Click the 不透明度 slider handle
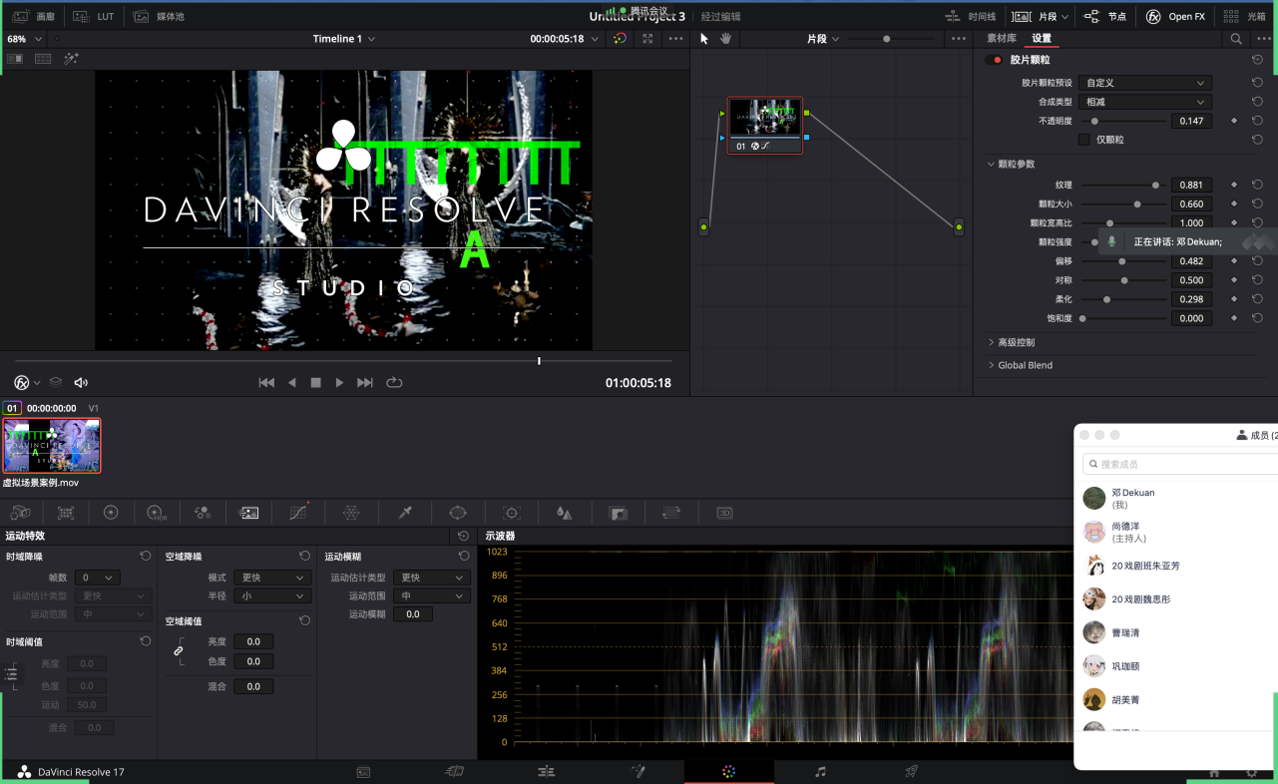 coord(1094,121)
